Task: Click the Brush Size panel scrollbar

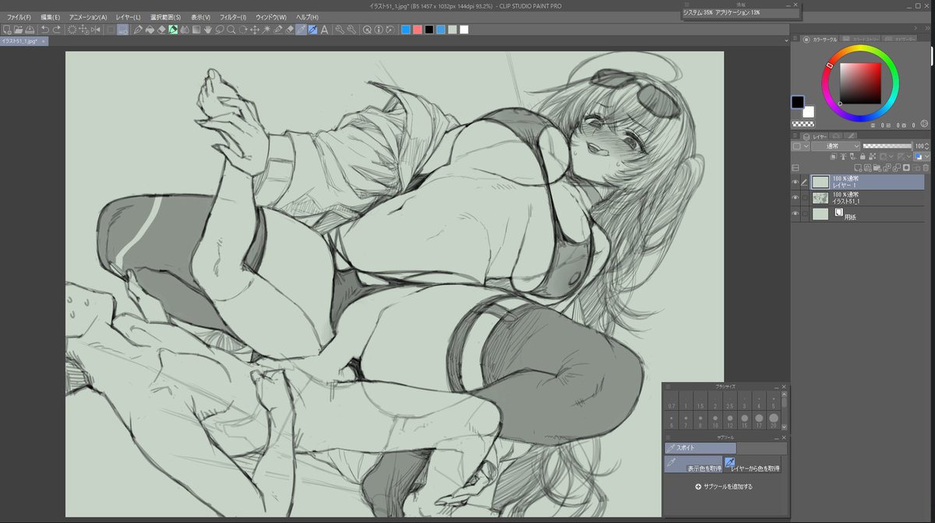Action: [784, 411]
